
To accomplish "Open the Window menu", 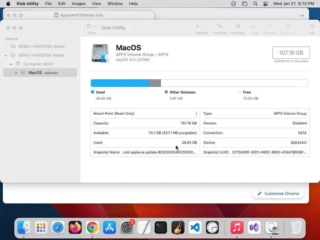I will pyautogui.click(x=115, y=4).
